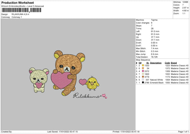Select the small cream bear in the design
190x134 pixels.
pyautogui.click(x=39, y=80)
